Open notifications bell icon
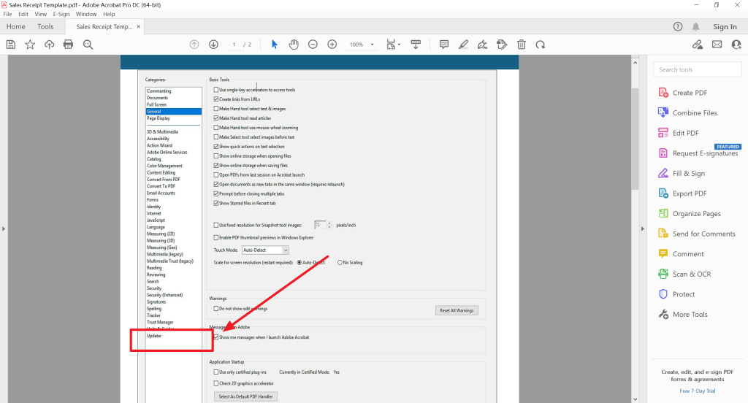This screenshot has height=403, width=748. [696, 27]
